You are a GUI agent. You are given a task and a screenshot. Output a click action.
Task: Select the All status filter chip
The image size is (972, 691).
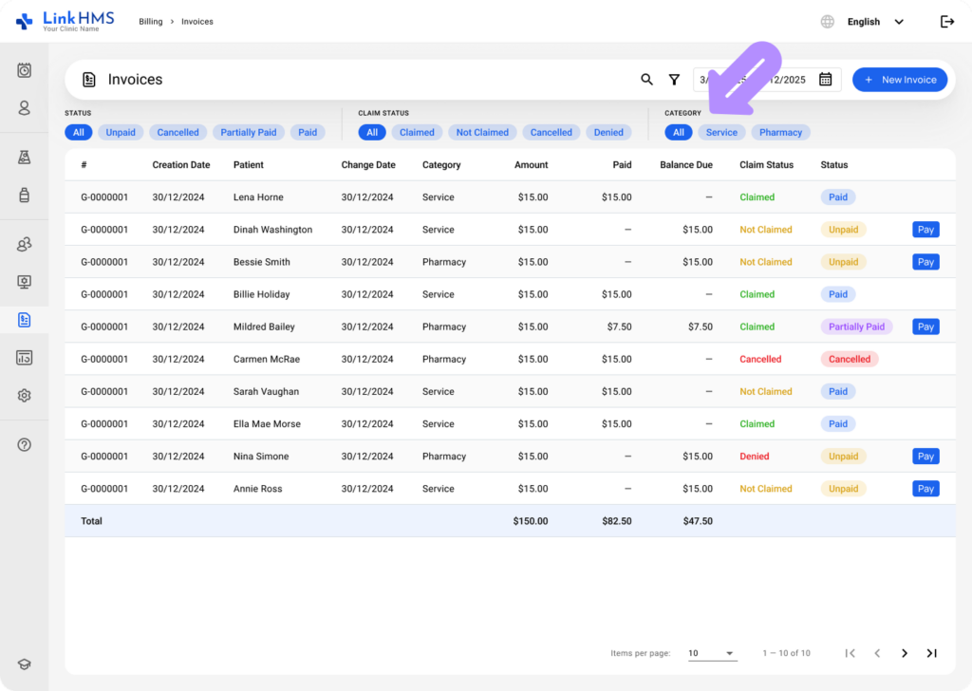click(x=79, y=132)
